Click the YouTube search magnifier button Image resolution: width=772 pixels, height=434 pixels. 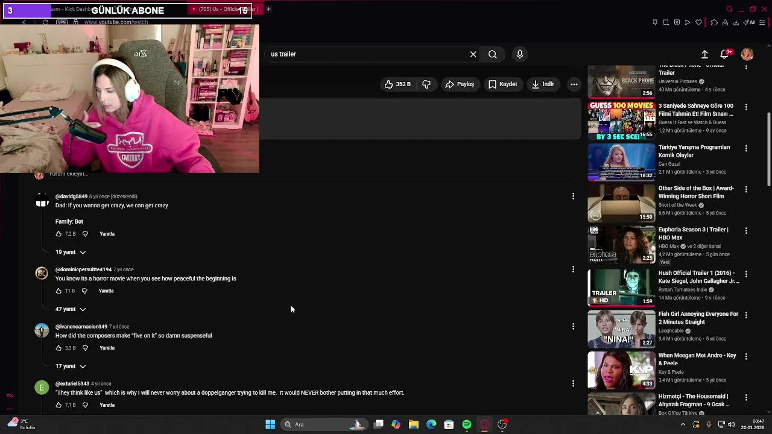(x=493, y=54)
